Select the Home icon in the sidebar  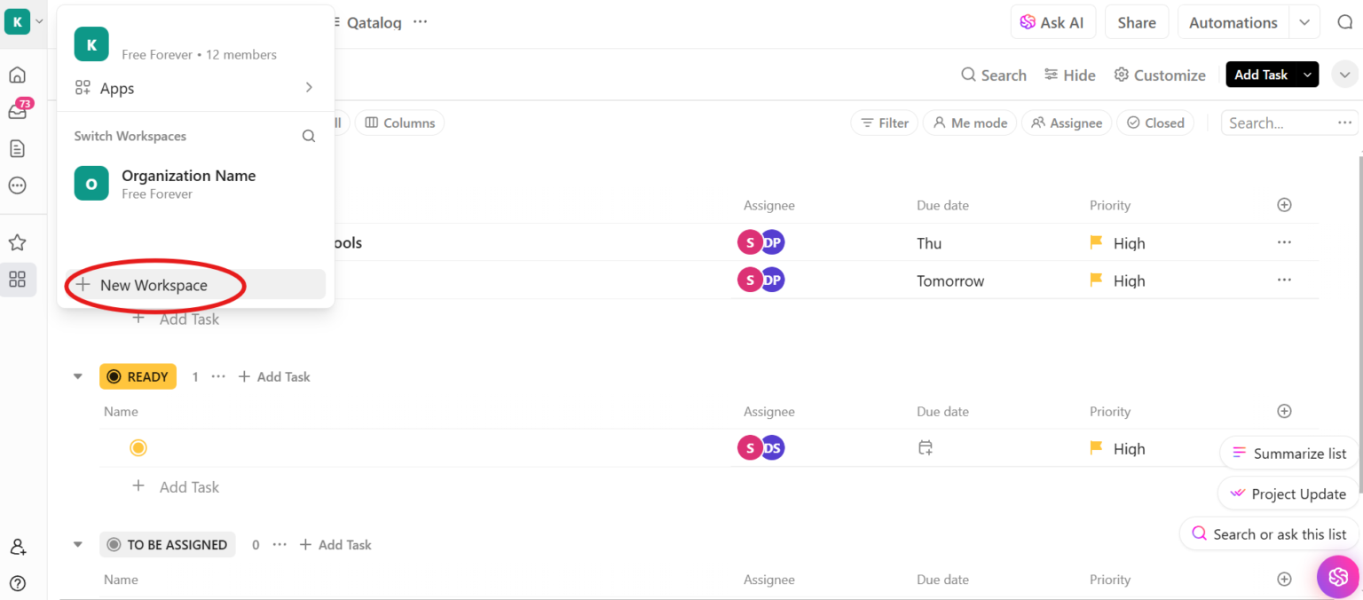tap(18, 75)
